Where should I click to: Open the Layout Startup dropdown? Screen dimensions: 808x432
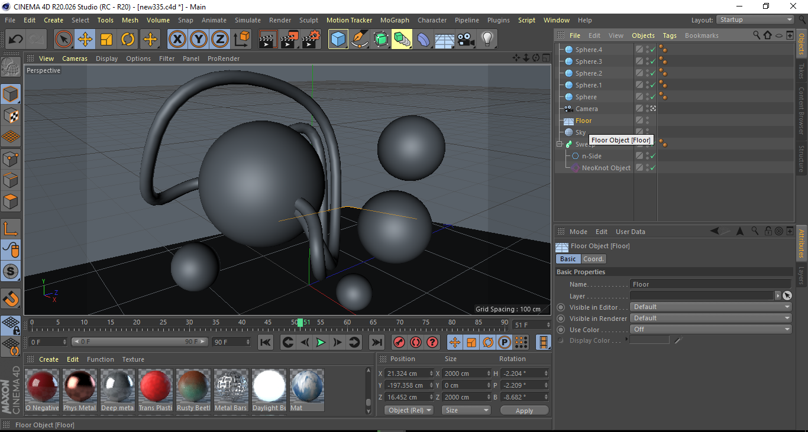(x=755, y=20)
